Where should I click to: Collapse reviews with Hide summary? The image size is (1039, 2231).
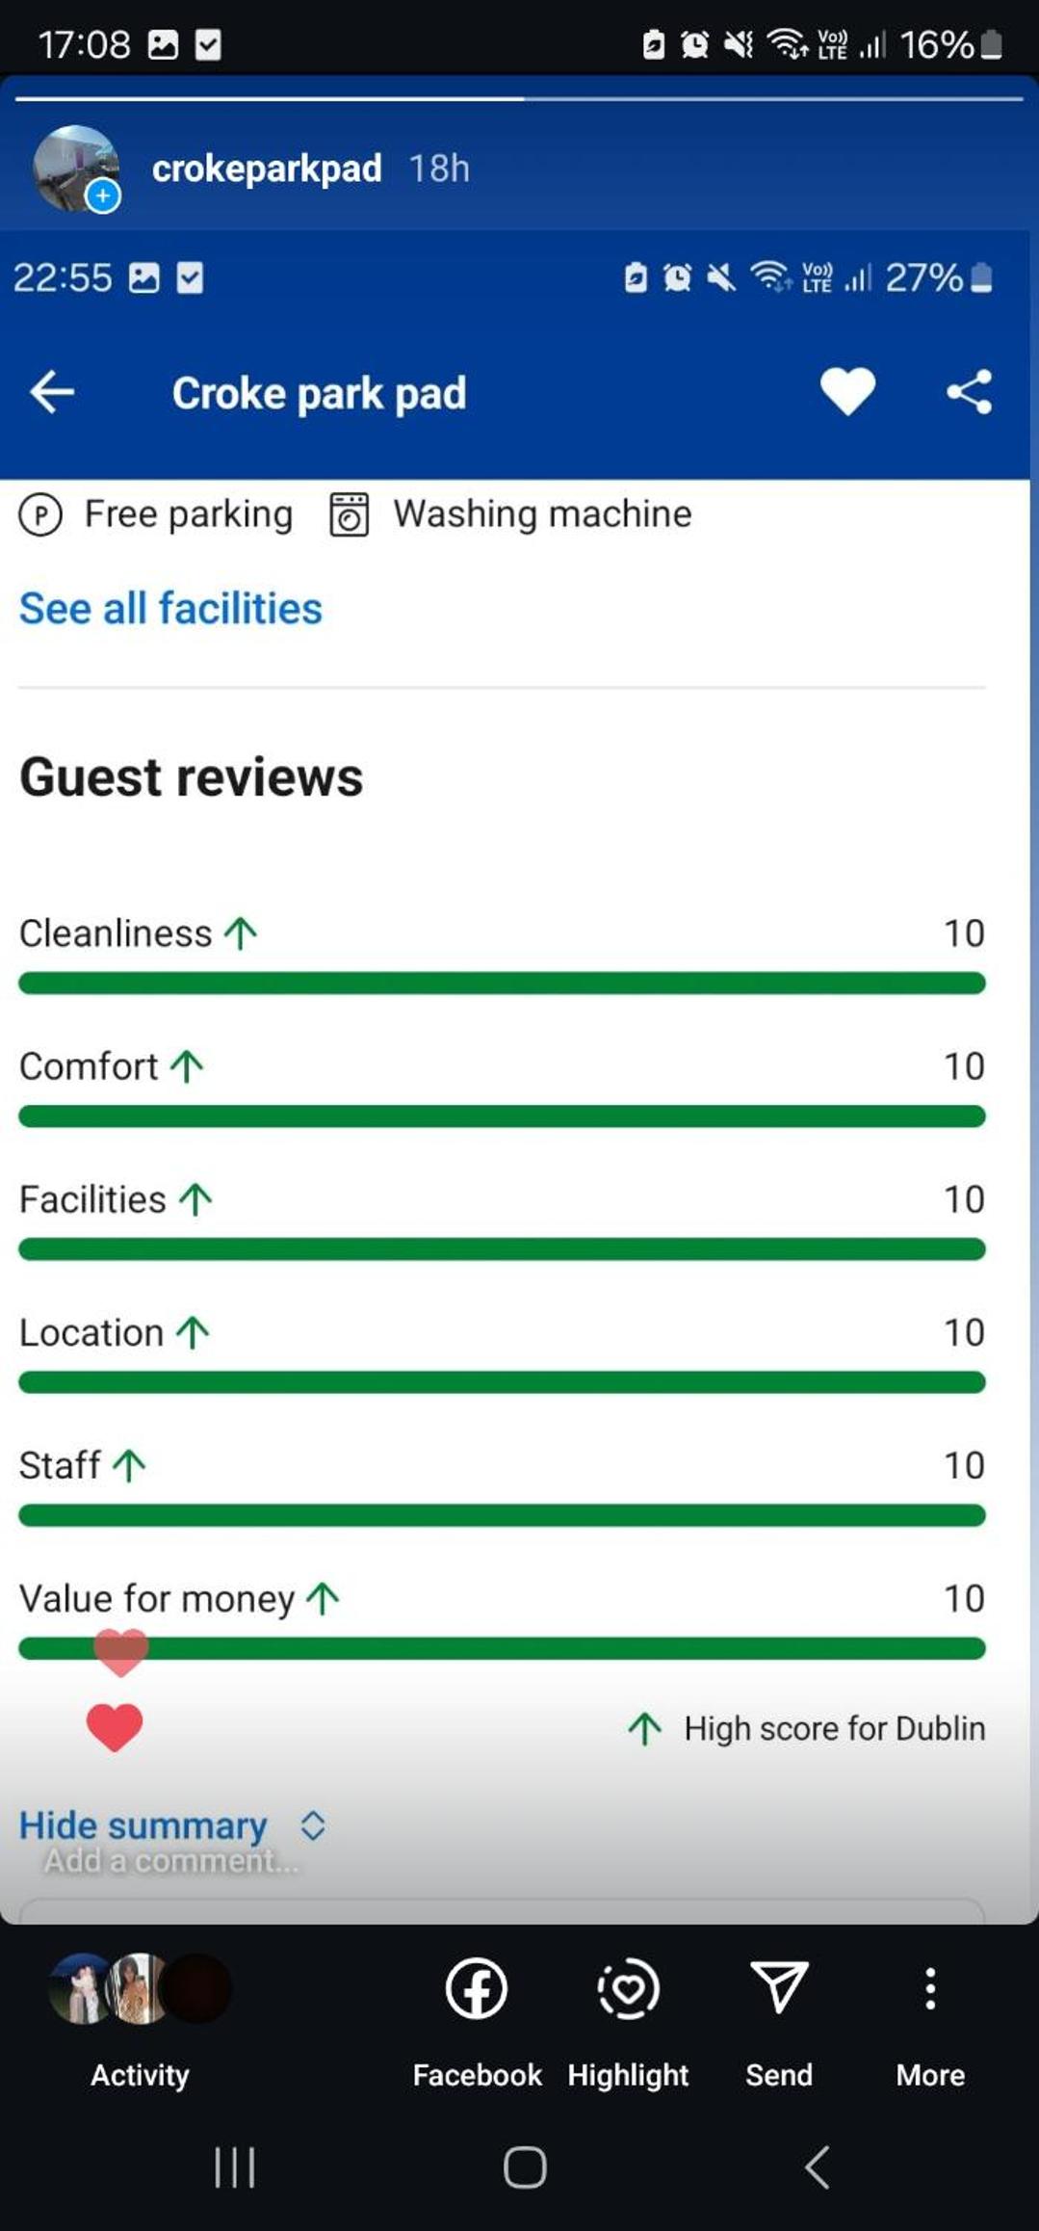(x=143, y=1824)
